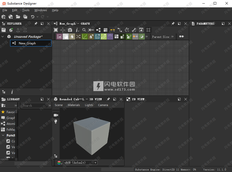Toggle the graph frame crop icon
232x172 pixels.
coord(148,30)
